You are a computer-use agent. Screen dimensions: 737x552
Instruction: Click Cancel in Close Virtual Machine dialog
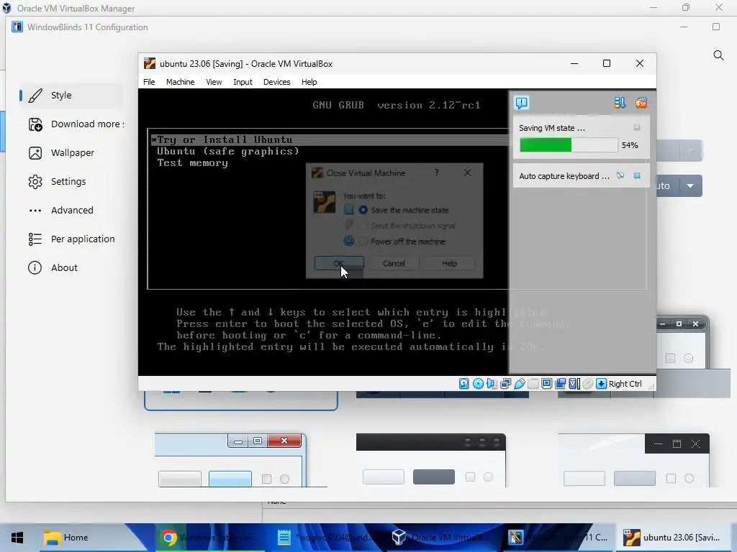(394, 263)
